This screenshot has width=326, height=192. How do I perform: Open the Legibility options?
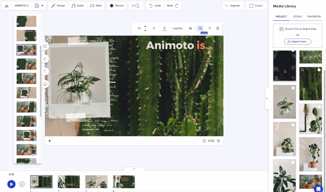(x=178, y=28)
